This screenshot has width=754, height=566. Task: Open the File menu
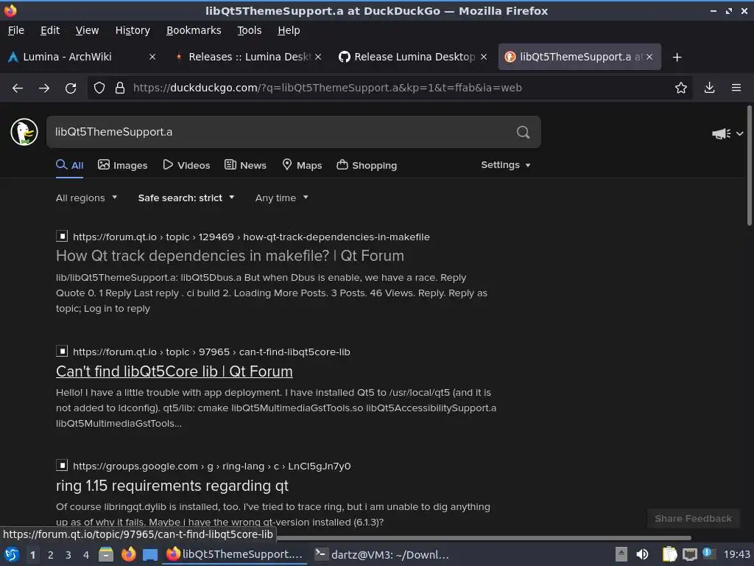pos(16,30)
